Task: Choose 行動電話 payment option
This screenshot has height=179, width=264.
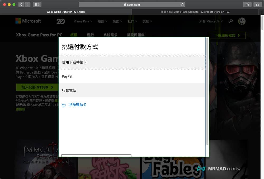Action: click(132, 90)
